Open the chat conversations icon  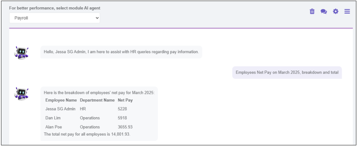324,11
